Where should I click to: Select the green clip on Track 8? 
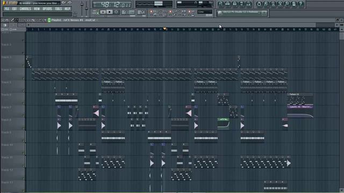pyautogui.click(x=224, y=124)
